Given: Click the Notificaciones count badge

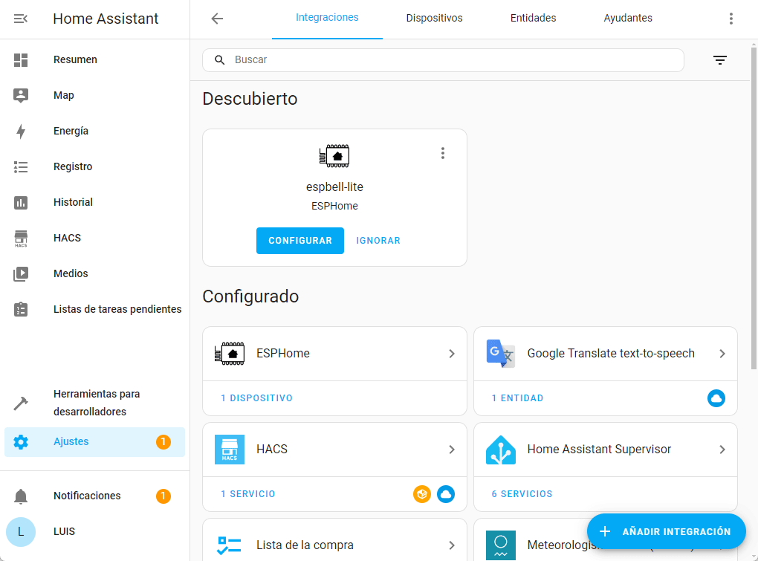Looking at the screenshot, I should (x=163, y=496).
